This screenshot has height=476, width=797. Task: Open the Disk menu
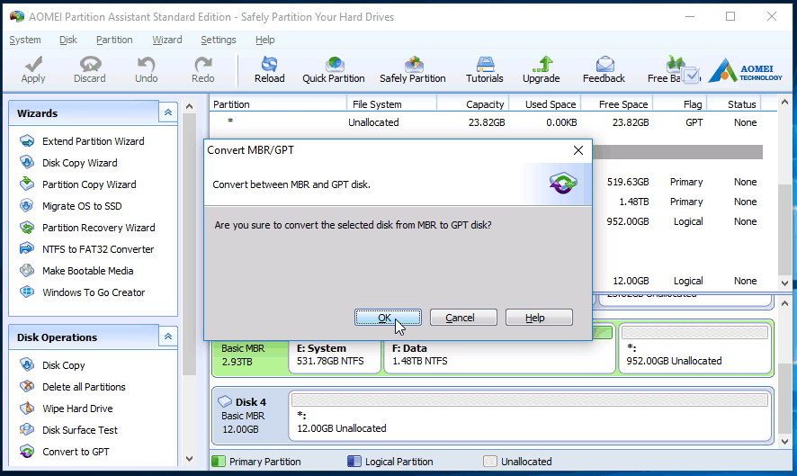[x=68, y=40]
